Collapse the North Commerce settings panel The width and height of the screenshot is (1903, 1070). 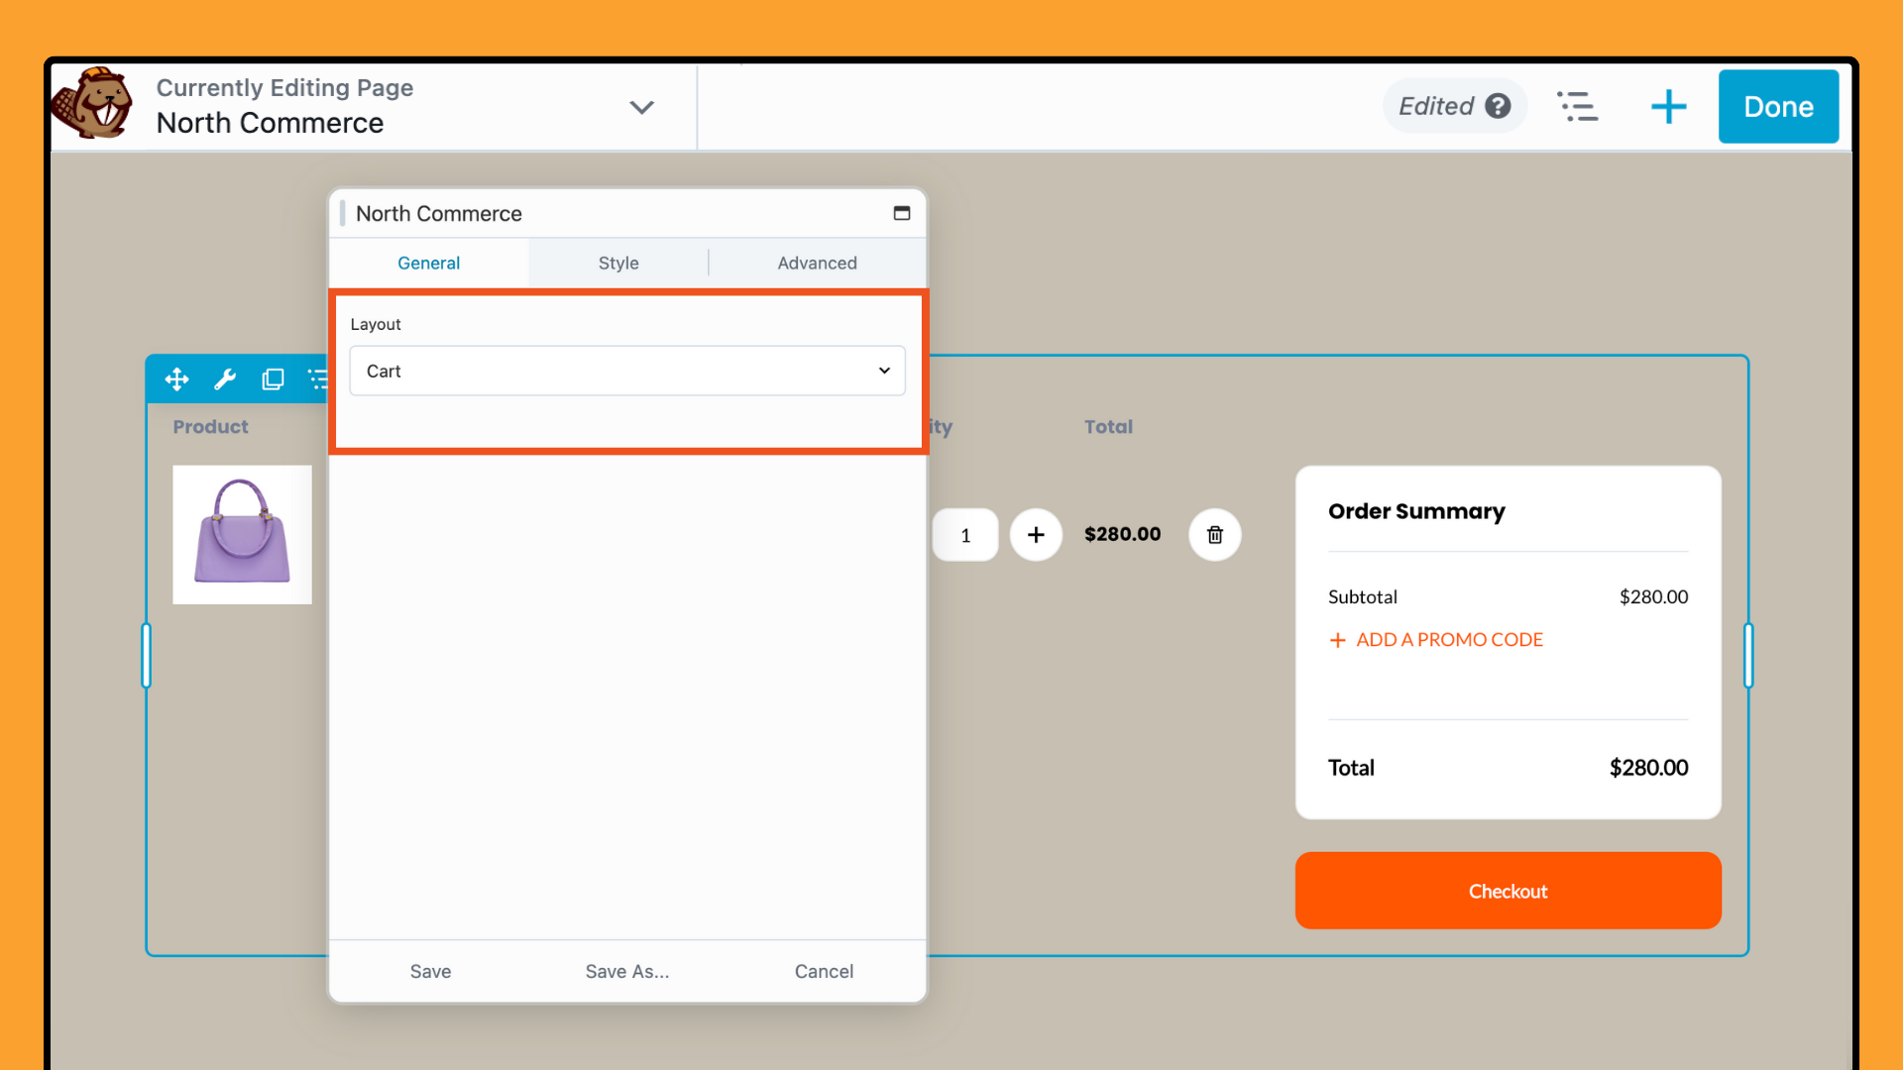click(901, 213)
